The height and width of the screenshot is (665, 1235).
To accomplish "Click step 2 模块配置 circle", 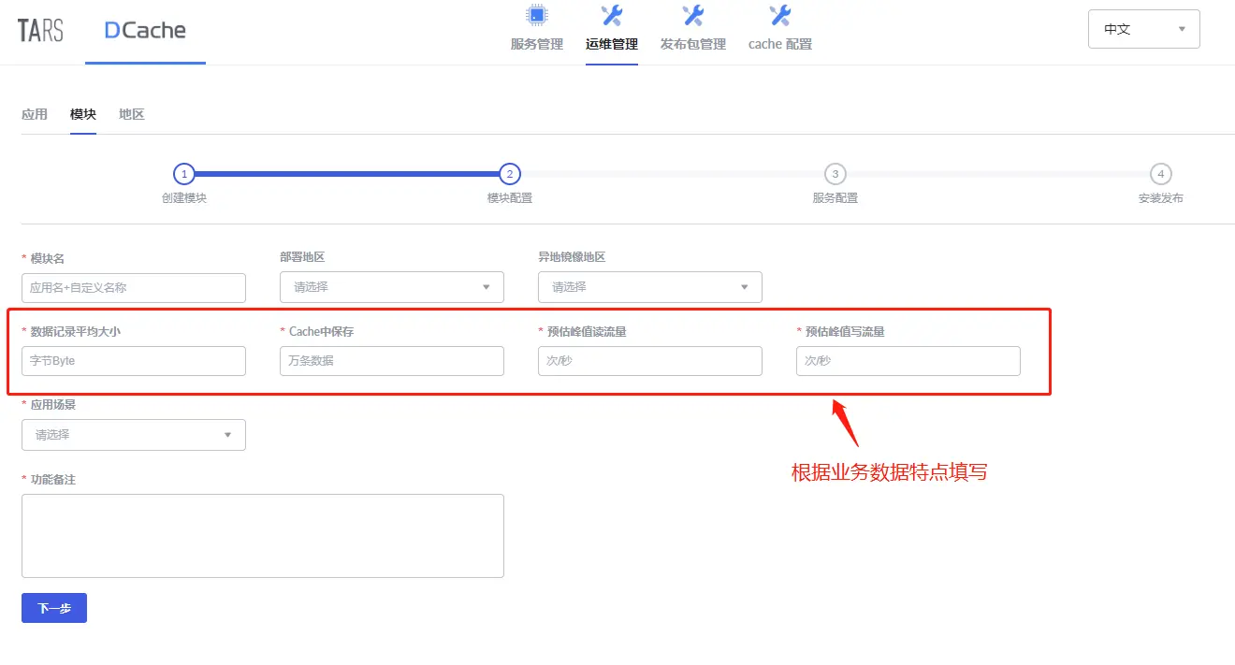I will 510,174.
